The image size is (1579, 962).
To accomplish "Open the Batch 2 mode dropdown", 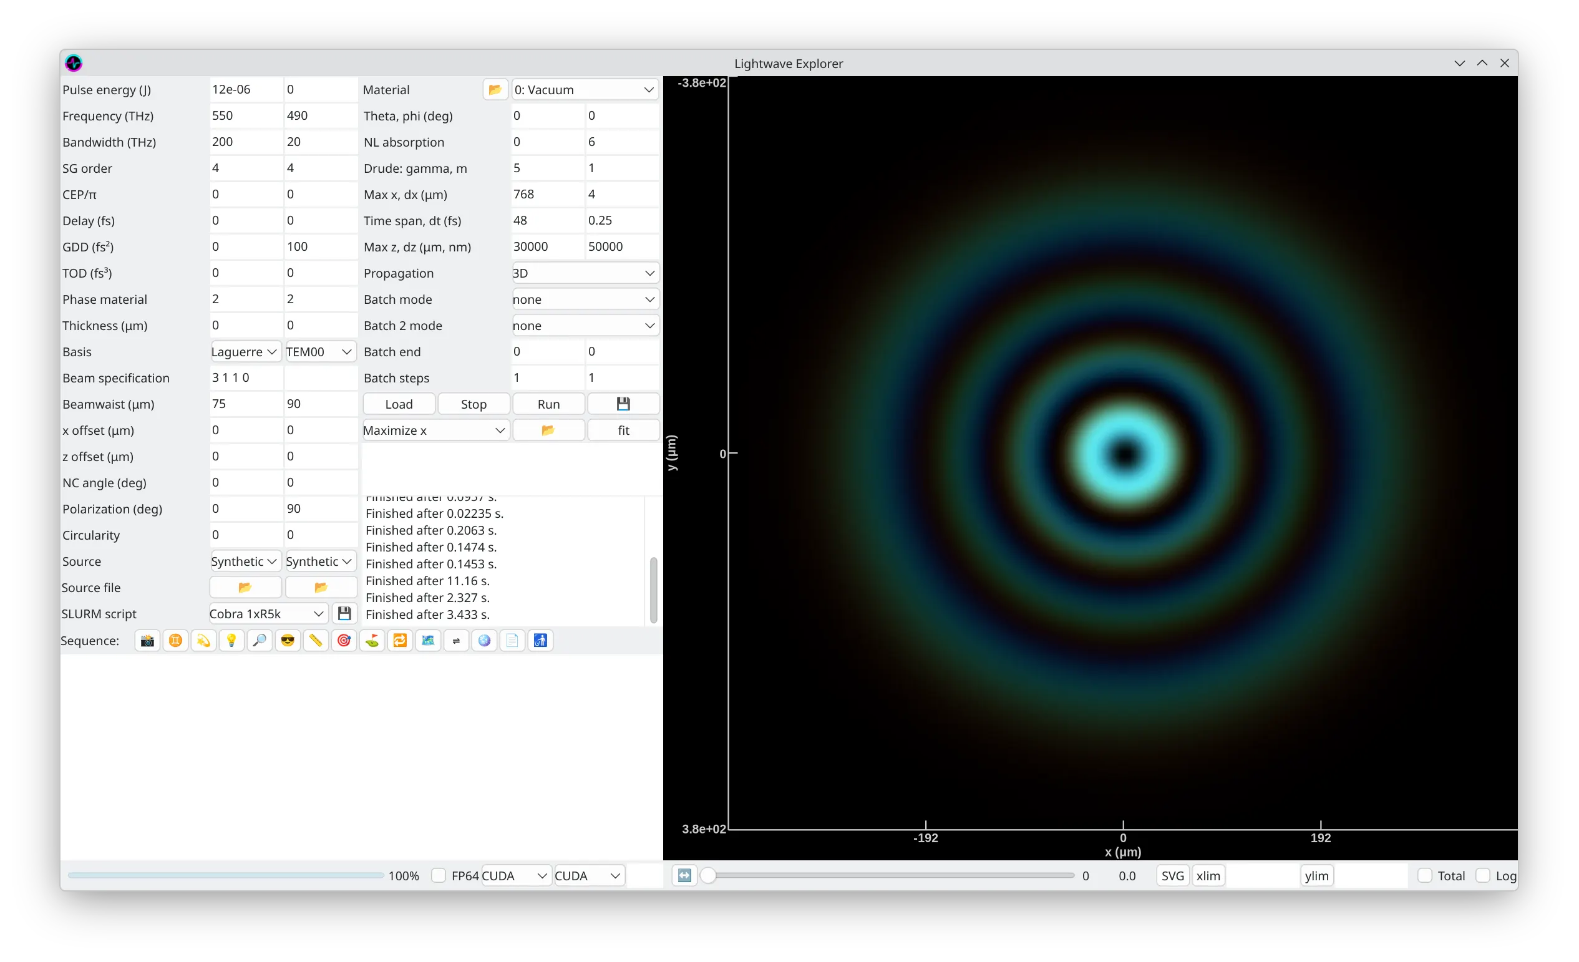I will (x=585, y=326).
